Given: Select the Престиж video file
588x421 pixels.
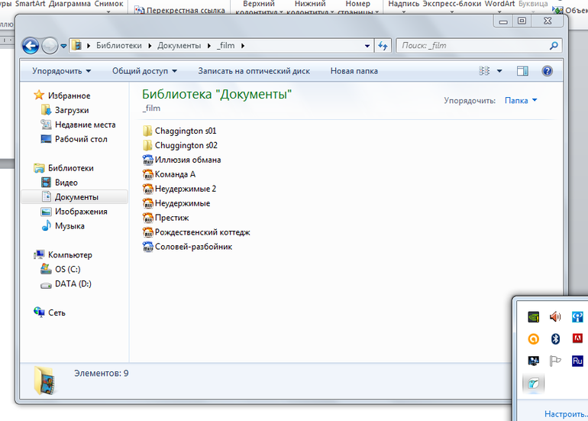Looking at the screenshot, I should (x=171, y=218).
